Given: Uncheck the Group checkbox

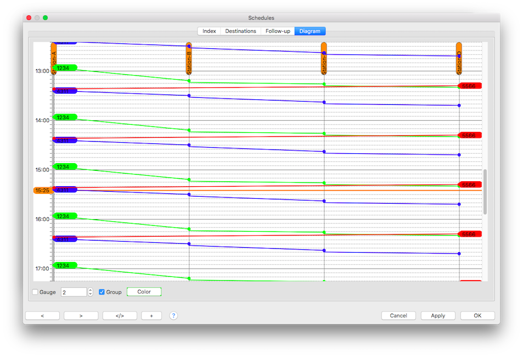Looking at the screenshot, I should tap(102, 292).
